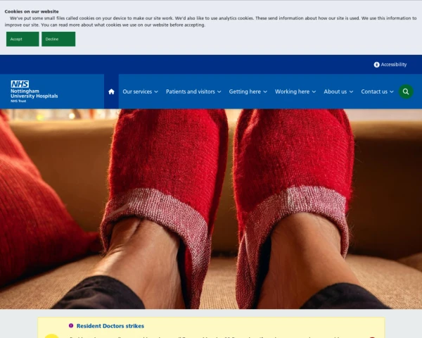Open the green search magnifier icon
The height and width of the screenshot is (338, 422).
[406, 92]
